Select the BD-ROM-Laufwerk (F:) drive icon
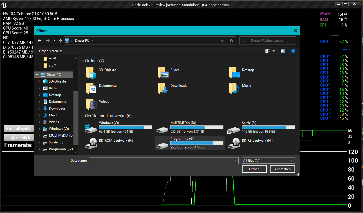The image size is (363, 213). [x=91, y=143]
